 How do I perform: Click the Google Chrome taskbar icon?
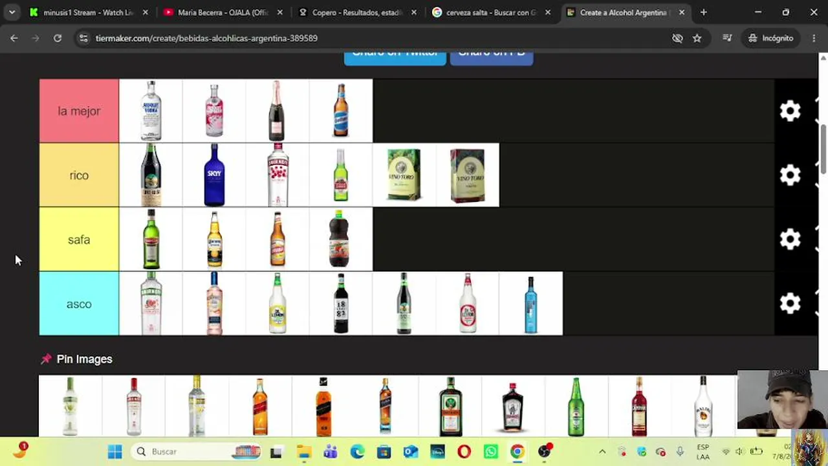517,451
